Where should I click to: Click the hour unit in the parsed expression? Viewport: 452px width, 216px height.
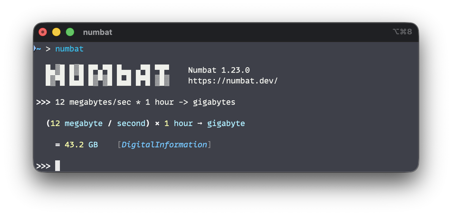click(x=183, y=123)
